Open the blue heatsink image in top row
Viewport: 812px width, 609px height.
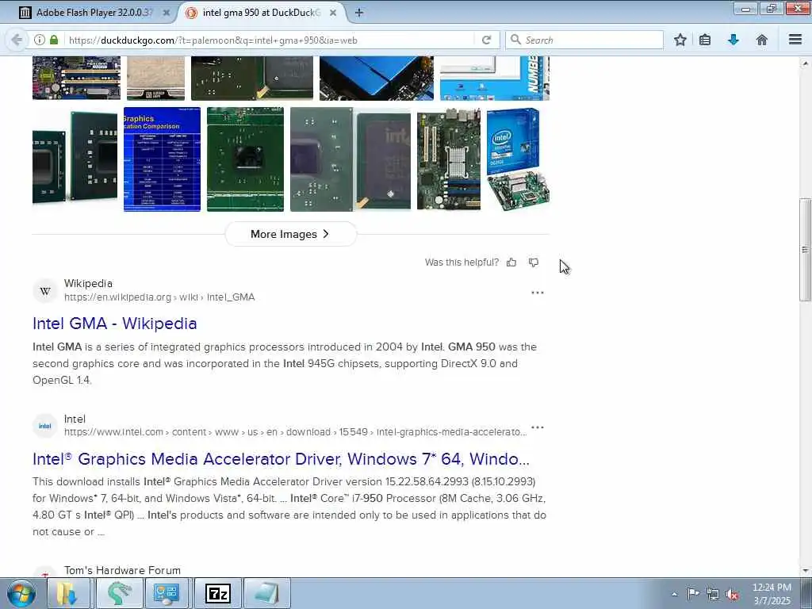pyautogui.click(x=377, y=79)
